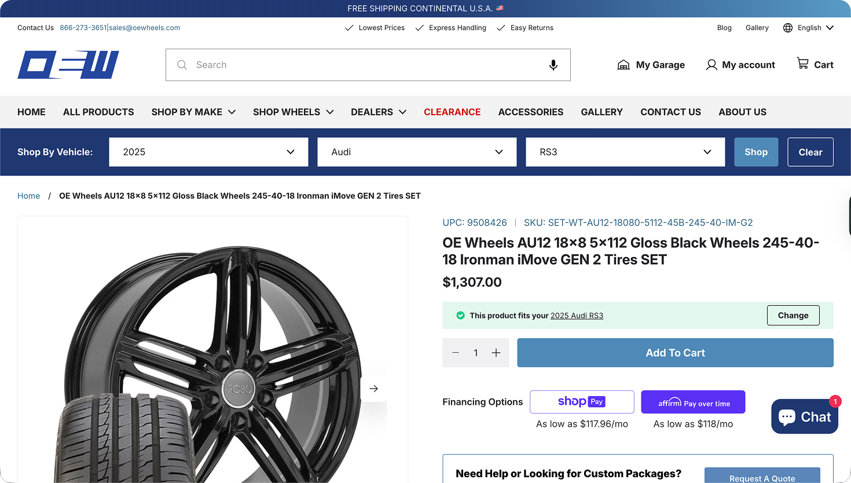Decrease quantity with the minus button
Image resolution: width=851 pixels, height=483 pixels.
tap(456, 353)
